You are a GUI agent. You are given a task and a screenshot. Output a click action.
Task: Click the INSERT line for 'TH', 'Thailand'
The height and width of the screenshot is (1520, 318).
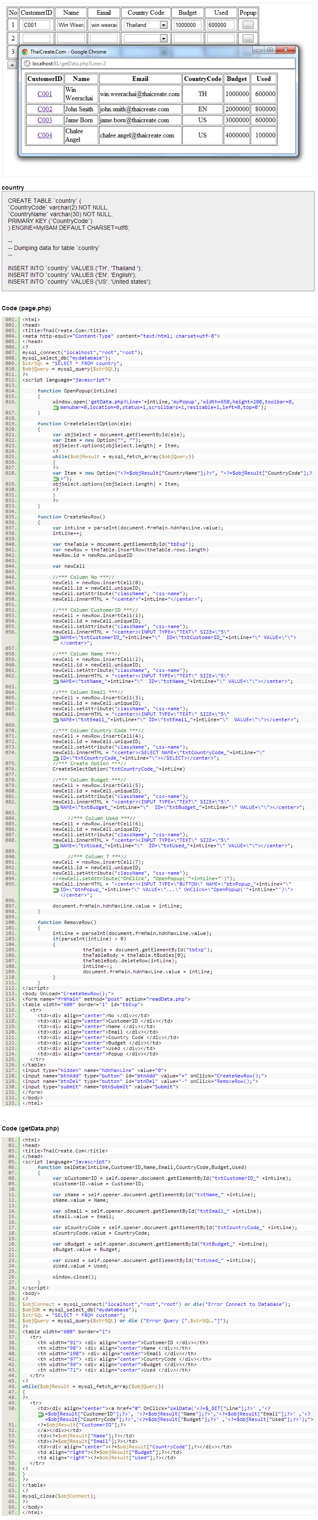(75, 268)
